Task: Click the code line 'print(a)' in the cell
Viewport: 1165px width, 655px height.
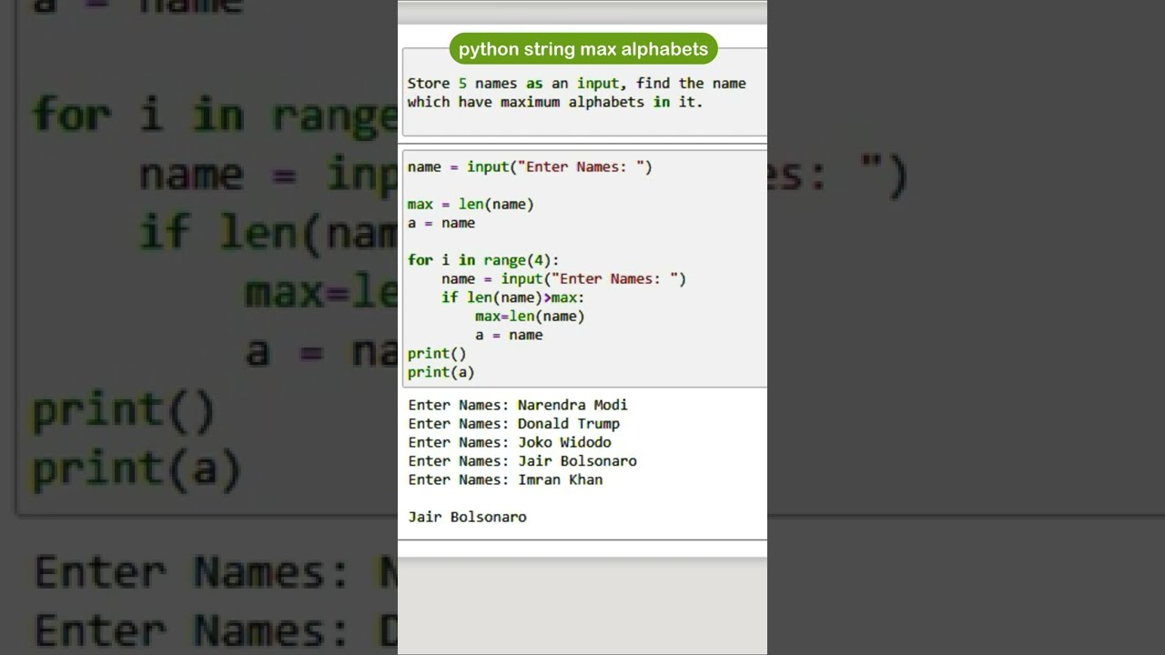Action: 441,372
